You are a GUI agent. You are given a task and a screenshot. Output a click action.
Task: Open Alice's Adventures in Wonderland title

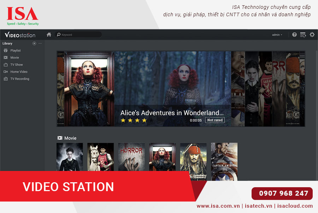tap(172, 113)
